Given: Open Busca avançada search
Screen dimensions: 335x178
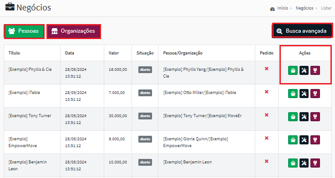Looking at the screenshot, I should [x=302, y=31].
